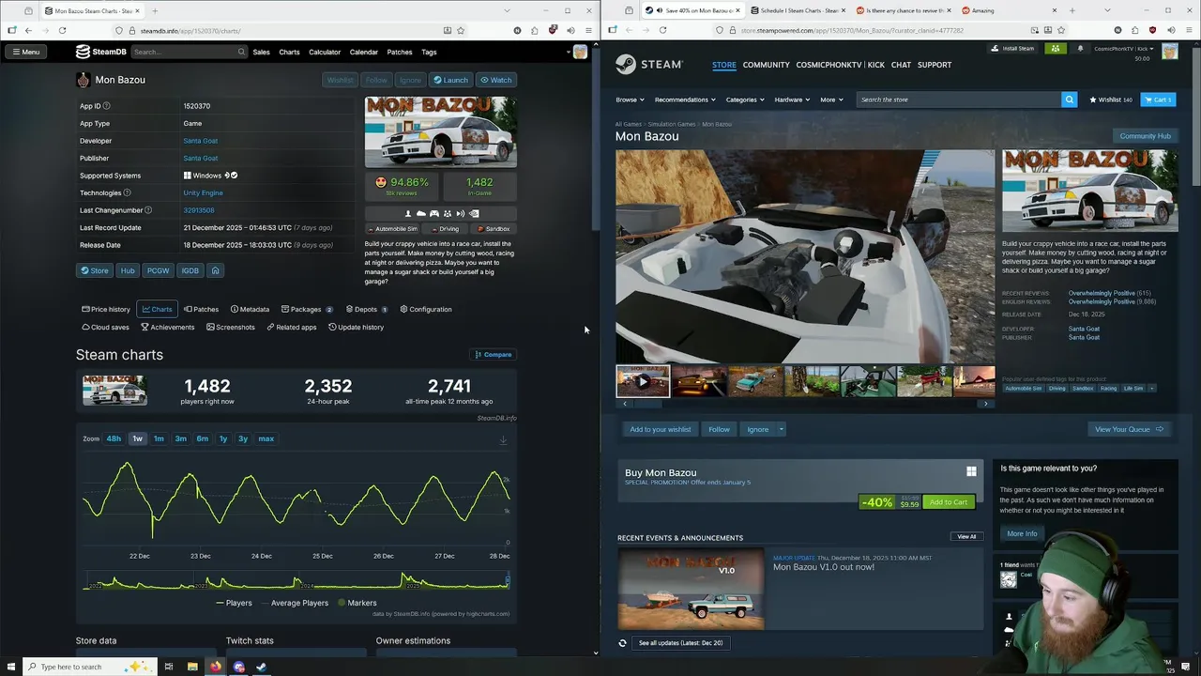Download the Steam chart via arrow icon
The width and height of the screenshot is (1201, 676).
[503, 439]
